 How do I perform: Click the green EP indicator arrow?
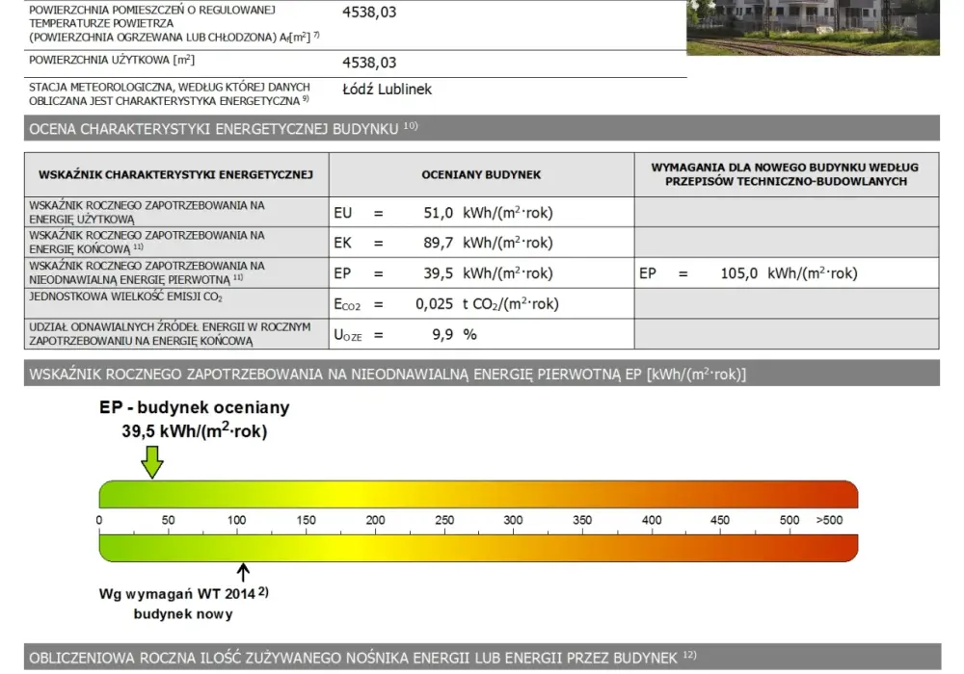152,462
